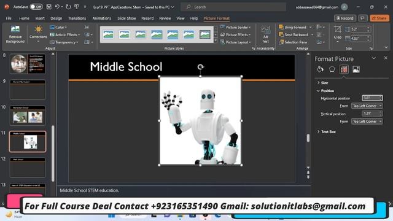
Task: Select slide 9 thumbnail
Action: [x=28, y=90]
